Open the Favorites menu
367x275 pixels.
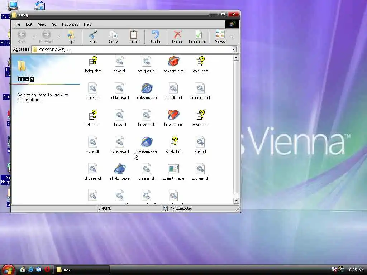[70, 24]
